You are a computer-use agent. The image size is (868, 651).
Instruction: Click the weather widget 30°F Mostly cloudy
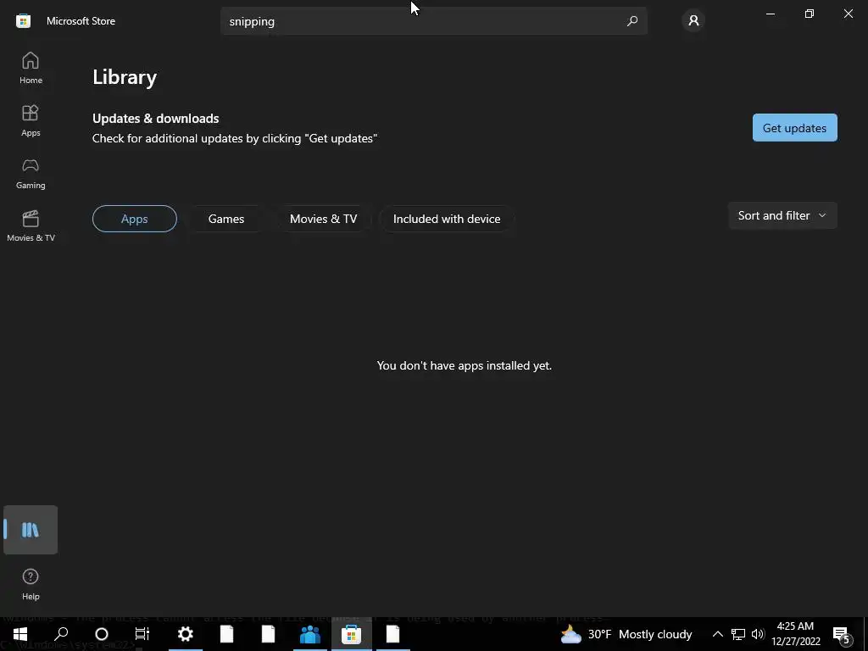pyautogui.click(x=626, y=634)
